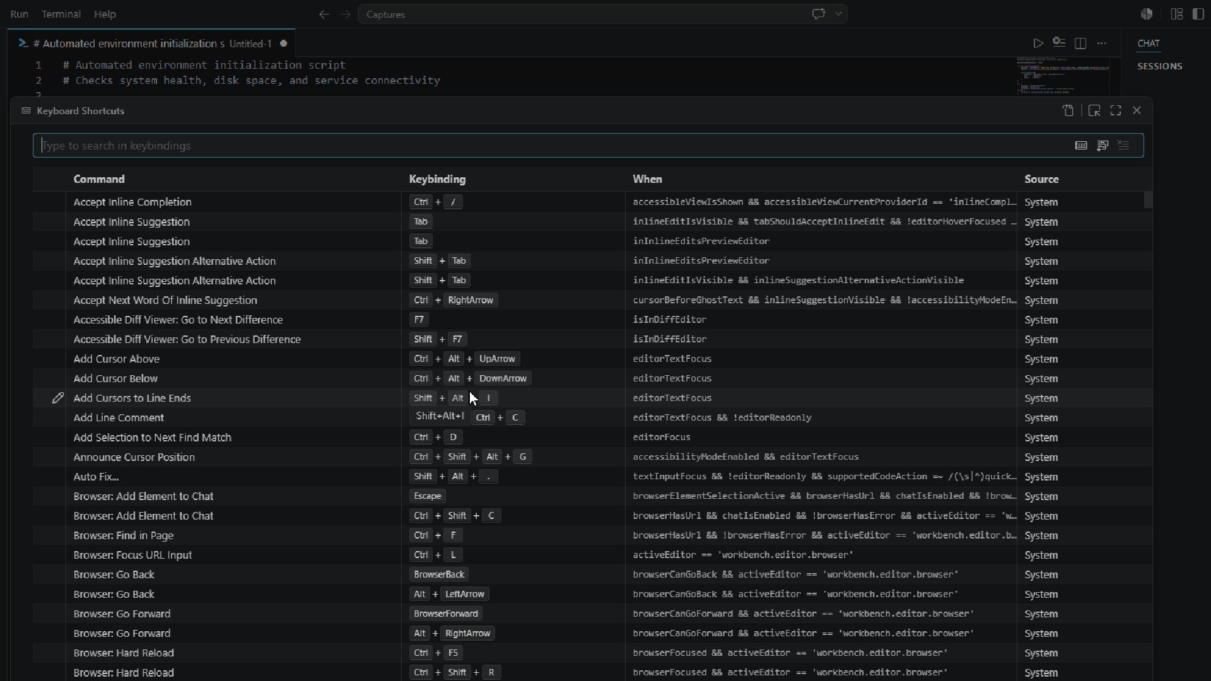The height and width of the screenshot is (681, 1211).
Task: Click the When column header
Action: (647, 179)
